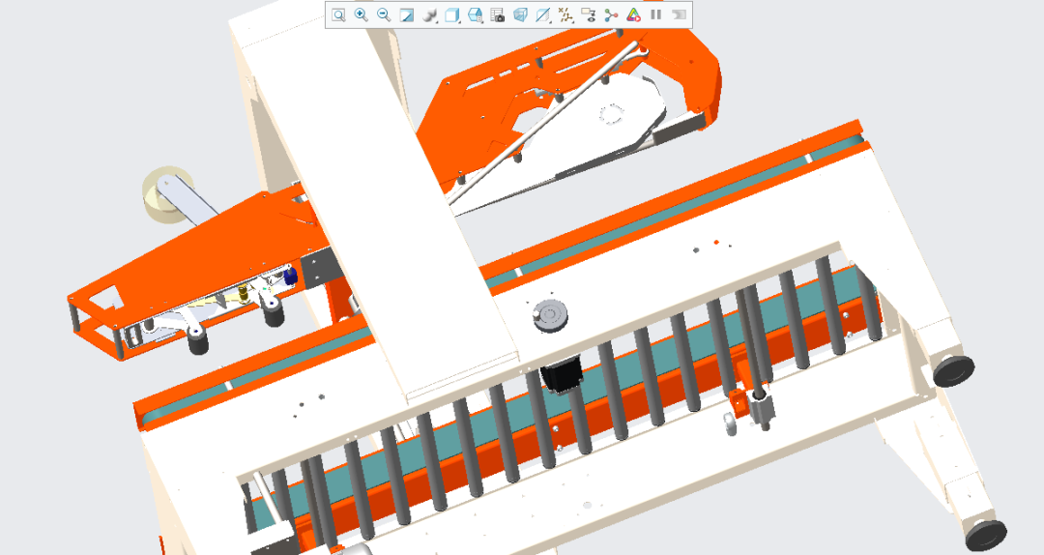Viewport: 1044px width, 555px height.
Task: Toggle the Perspective View box icon
Action: (520, 15)
